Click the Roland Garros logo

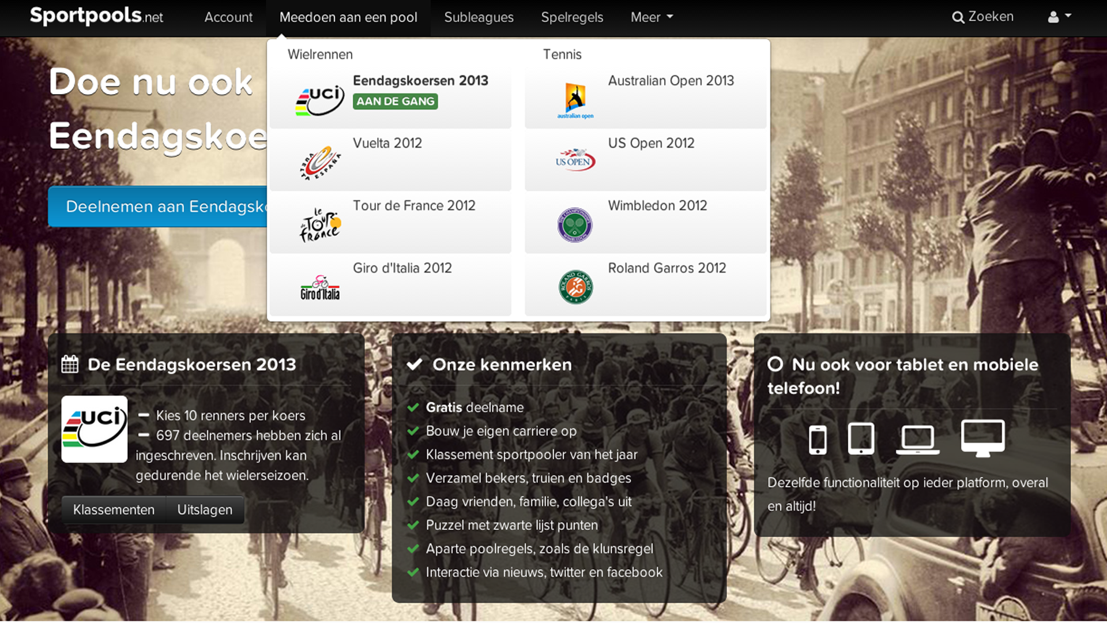pos(575,287)
